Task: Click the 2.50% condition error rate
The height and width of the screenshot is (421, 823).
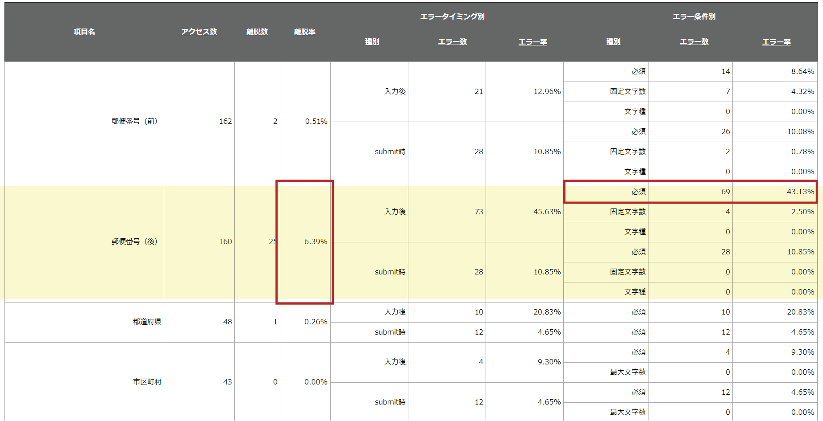Action: [803, 212]
